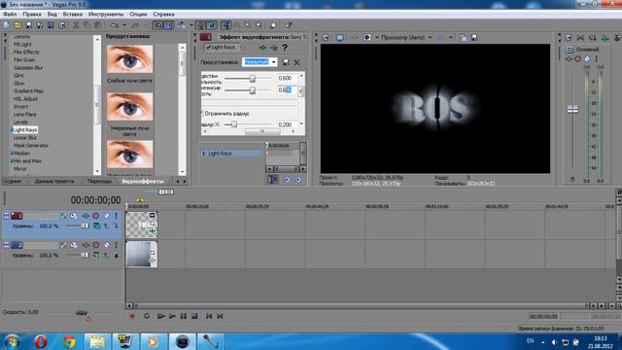Screen dimensions: 622x350
Task: Delete the preset with the X icon
Action: coord(296,62)
